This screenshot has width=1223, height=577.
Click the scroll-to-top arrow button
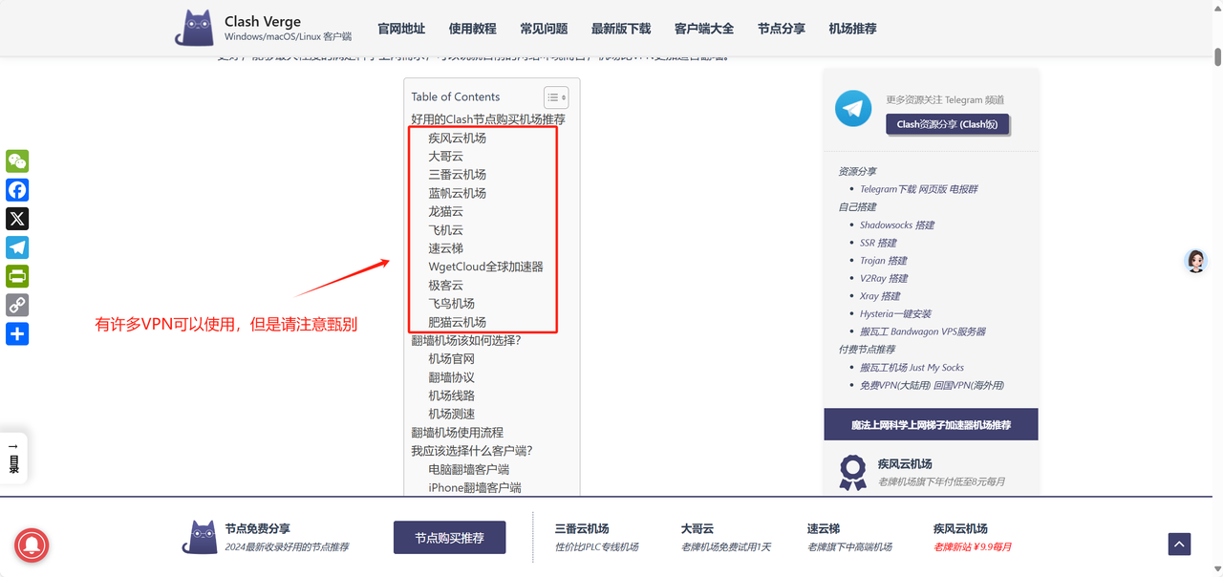[1179, 544]
